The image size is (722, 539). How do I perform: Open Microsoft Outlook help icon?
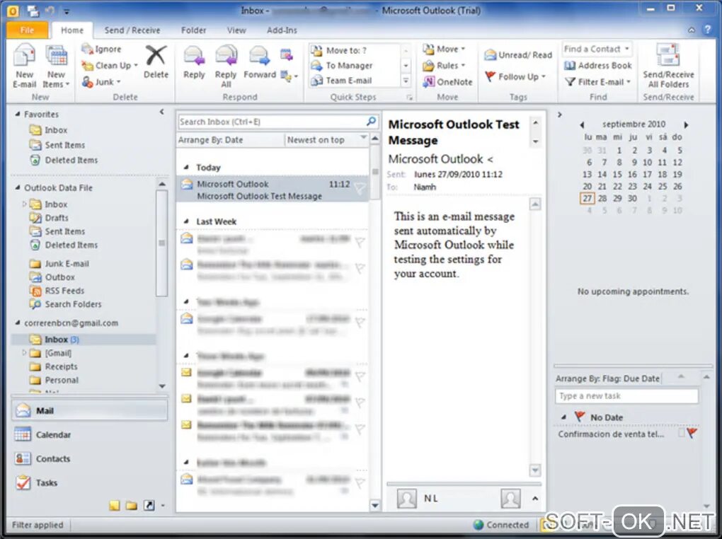click(x=707, y=30)
